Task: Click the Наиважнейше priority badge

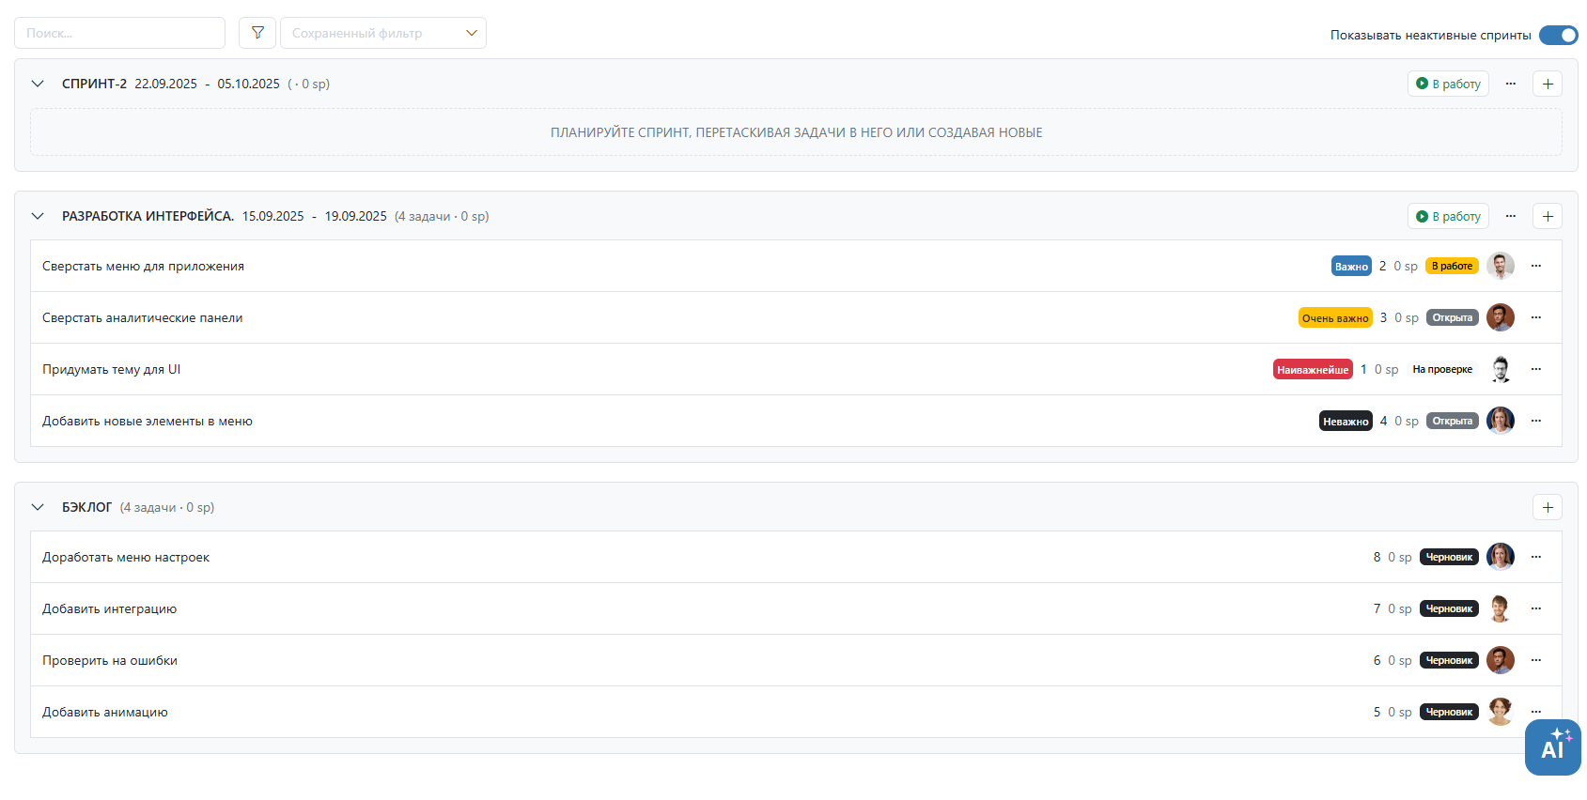Action: coord(1313,370)
